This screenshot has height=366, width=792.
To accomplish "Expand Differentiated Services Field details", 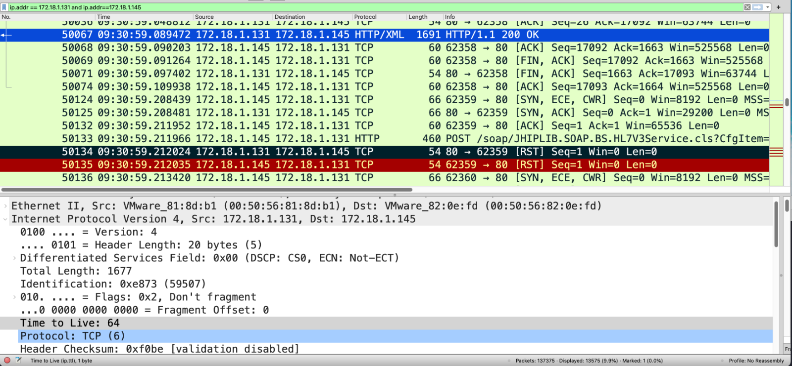I will coord(14,258).
